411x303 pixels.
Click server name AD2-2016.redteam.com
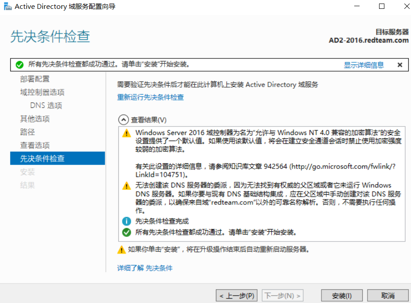(x=368, y=40)
